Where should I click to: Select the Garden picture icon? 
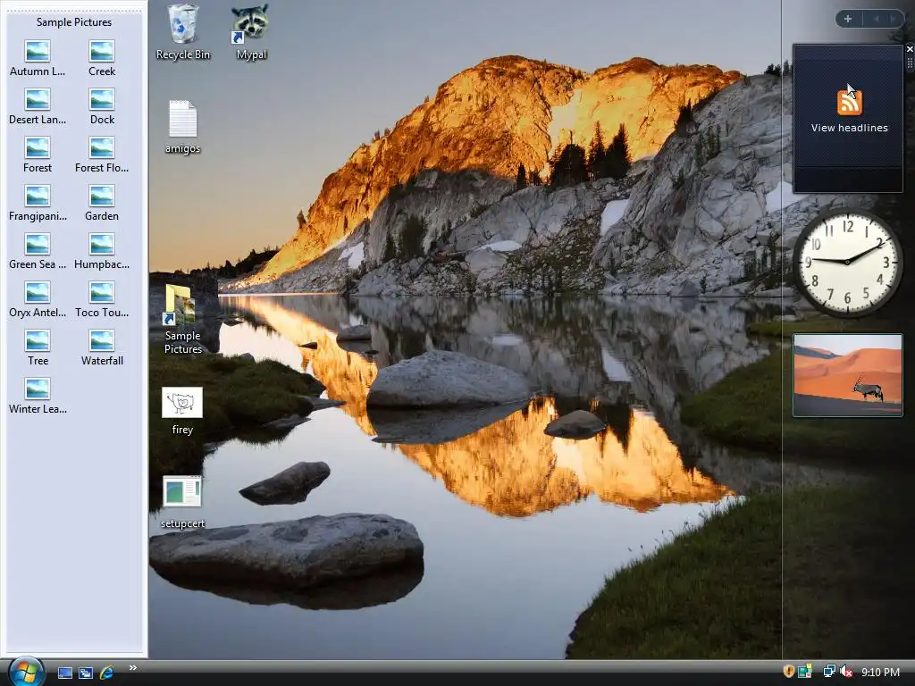[102, 204]
